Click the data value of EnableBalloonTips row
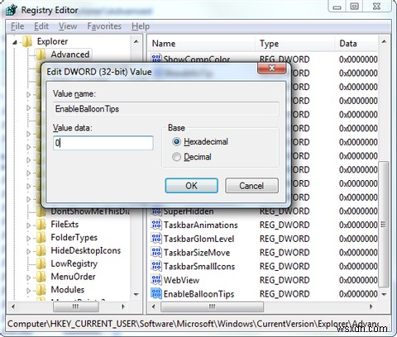Screen dimensions: 397x337 pos(358,294)
